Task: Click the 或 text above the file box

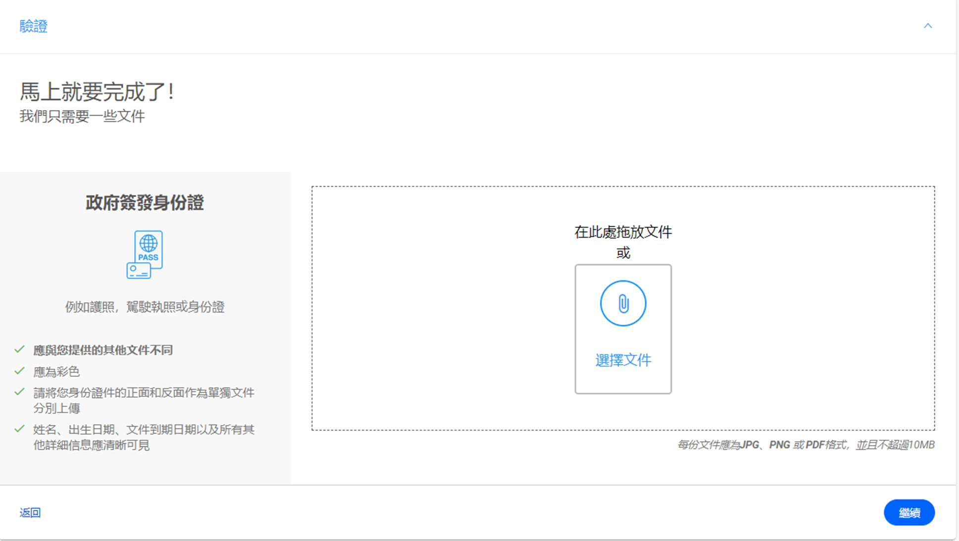Action: (x=623, y=253)
